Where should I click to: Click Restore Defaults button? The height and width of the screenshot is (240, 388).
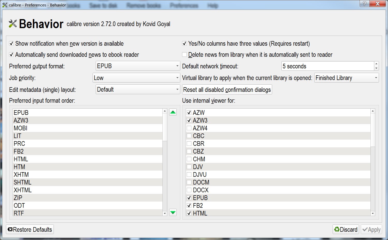pos(30,229)
